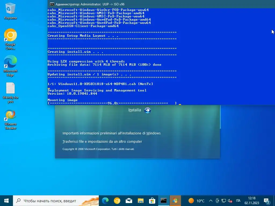Click 'Using LZX compression with 4 threads' text
Image resolution: width=275 pixels, height=206 pixels.
coord(86,61)
